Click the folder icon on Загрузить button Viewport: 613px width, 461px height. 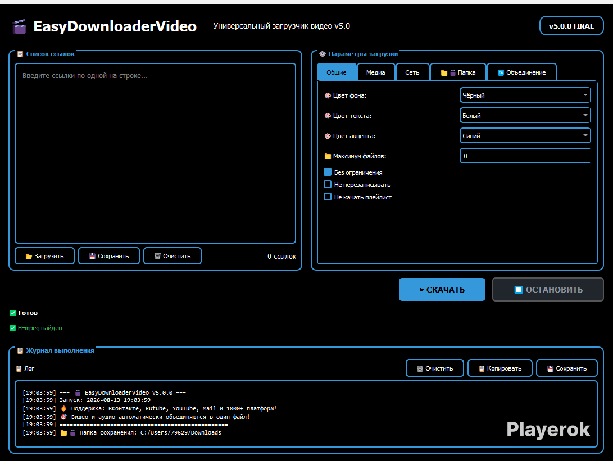[29, 256]
